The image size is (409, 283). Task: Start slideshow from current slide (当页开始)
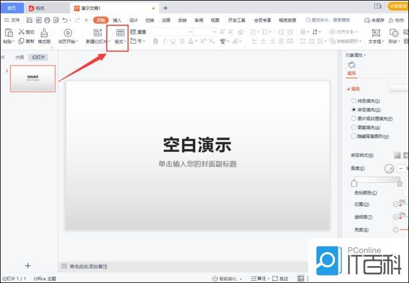tap(68, 36)
